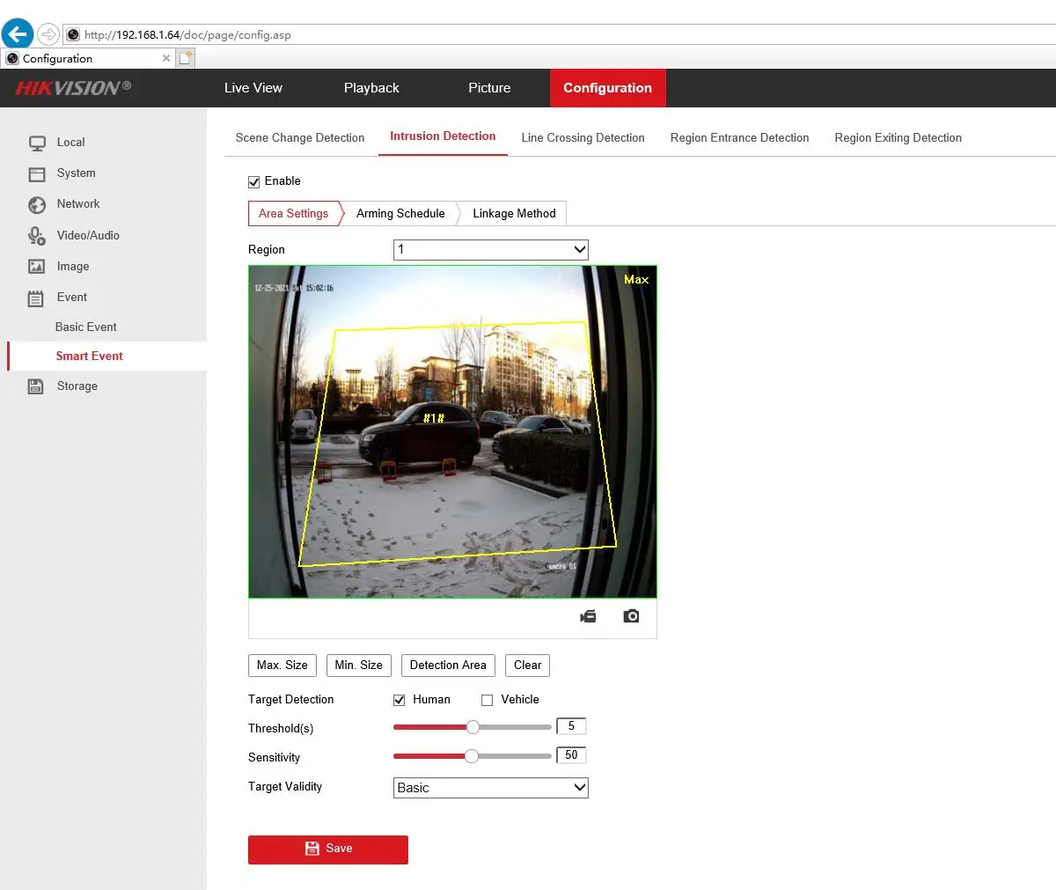Switch to Region Entrance Detection tab
This screenshot has height=890, width=1056.
pyautogui.click(x=739, y=138)
